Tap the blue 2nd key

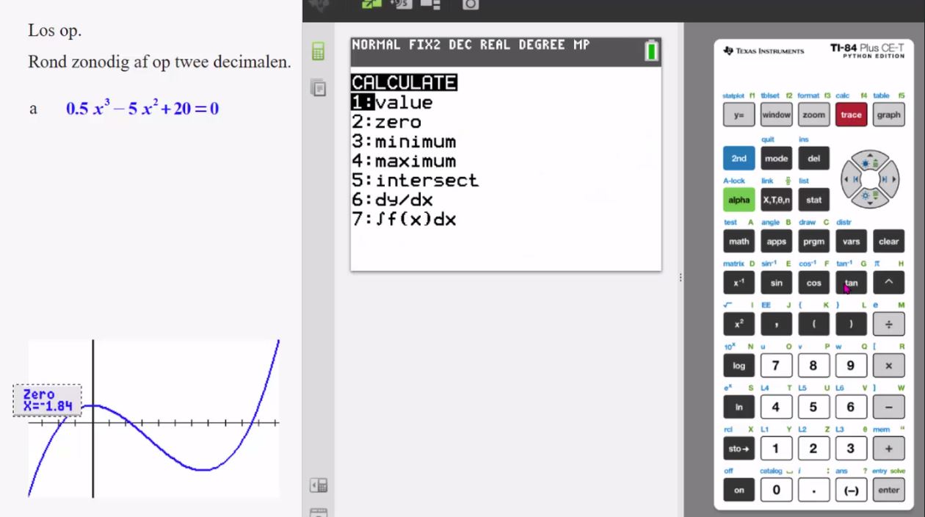click(739, 158)
